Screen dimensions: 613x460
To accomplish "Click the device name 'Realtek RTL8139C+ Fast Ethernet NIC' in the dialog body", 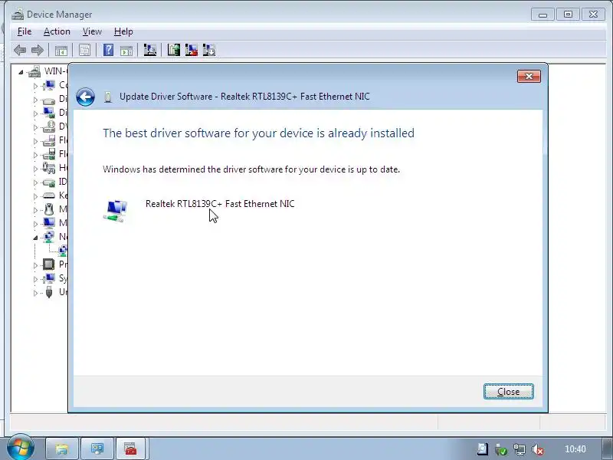I will coord(220,204).
